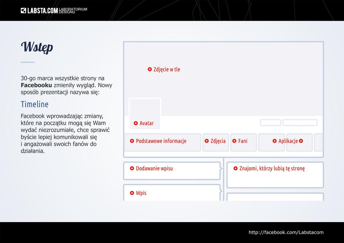The height and width of the screenshot is (243, 344).
Task: Click the red marker before Wpis
Action: [132, 193]
